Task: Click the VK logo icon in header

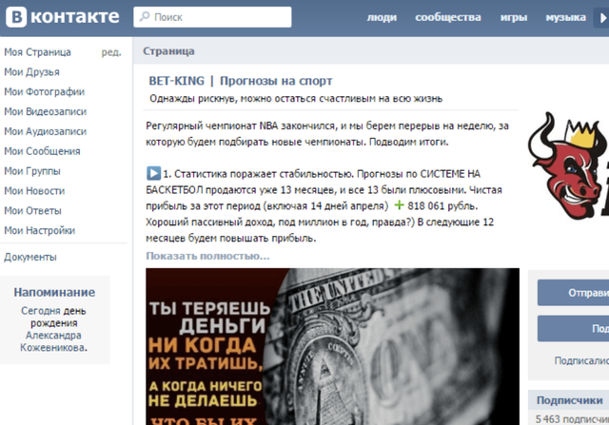Action: (x=16, y=17)
